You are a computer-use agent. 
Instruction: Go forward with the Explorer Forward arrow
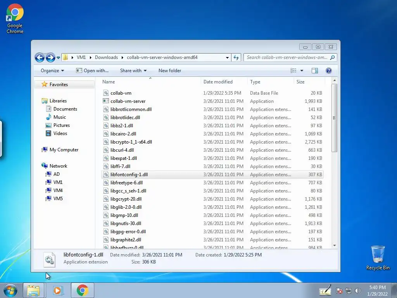click(x=50, y=57)
